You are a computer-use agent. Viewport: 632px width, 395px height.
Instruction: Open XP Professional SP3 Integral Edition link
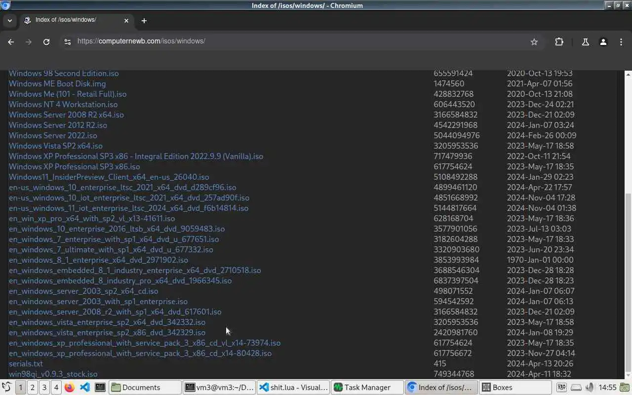(136, 156)
